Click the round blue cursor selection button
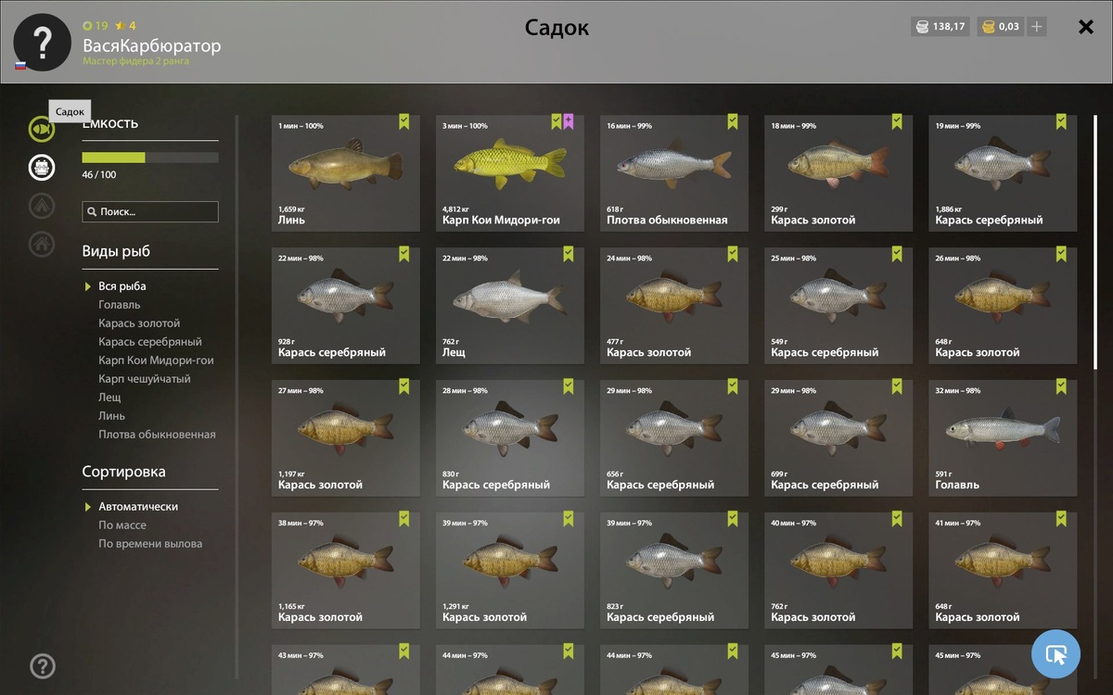 tap(1055, 654)
